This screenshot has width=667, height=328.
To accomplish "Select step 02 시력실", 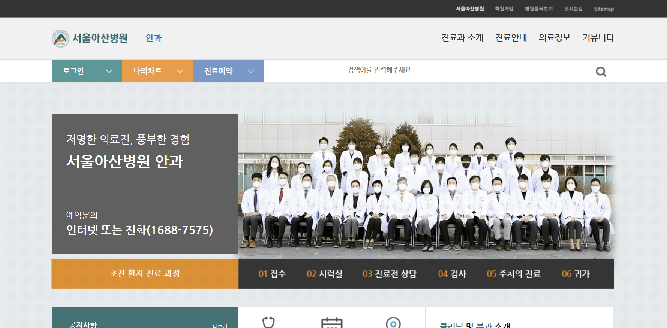I will pos(325,274).
